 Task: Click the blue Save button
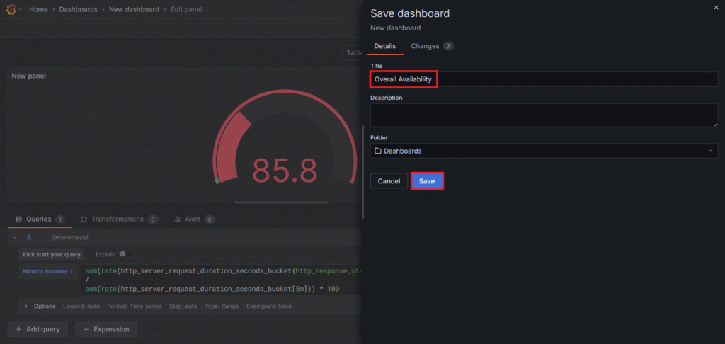[427, 181]
